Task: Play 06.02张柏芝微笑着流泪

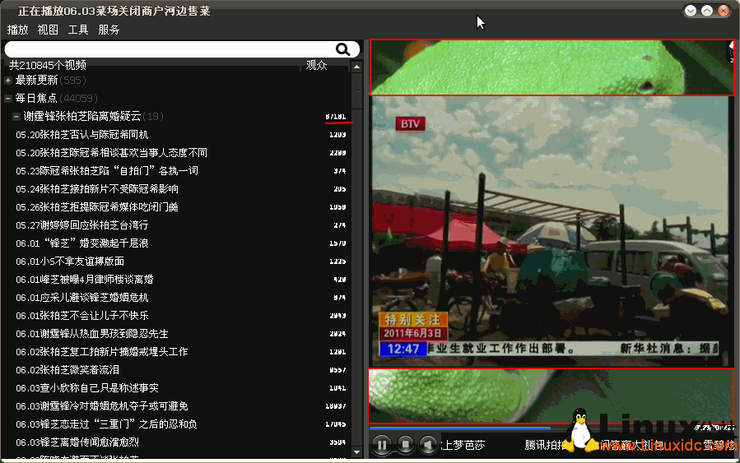Action: pyautogui.click(x=67, y=369)
